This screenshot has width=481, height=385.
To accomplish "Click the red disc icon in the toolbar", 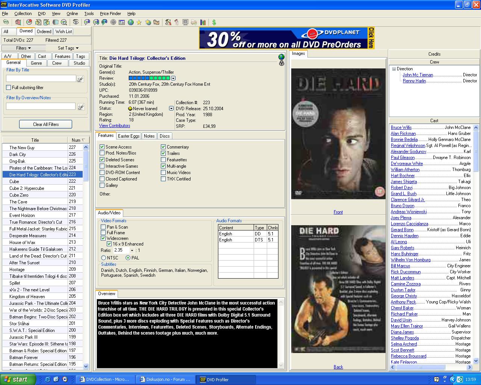I will tap(29, 22).
